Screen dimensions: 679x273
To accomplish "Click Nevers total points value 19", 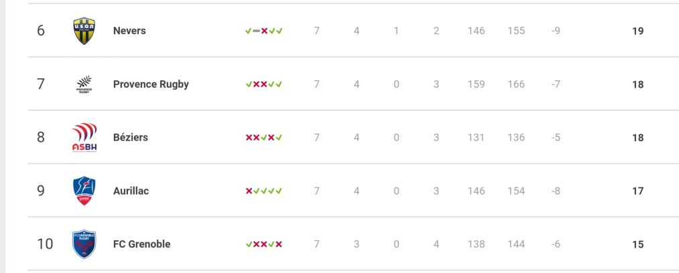I will (x=638, y=31).
